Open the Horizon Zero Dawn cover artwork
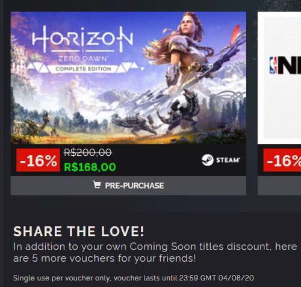Screen dimensions: 301x287 [x=128, y=78]
